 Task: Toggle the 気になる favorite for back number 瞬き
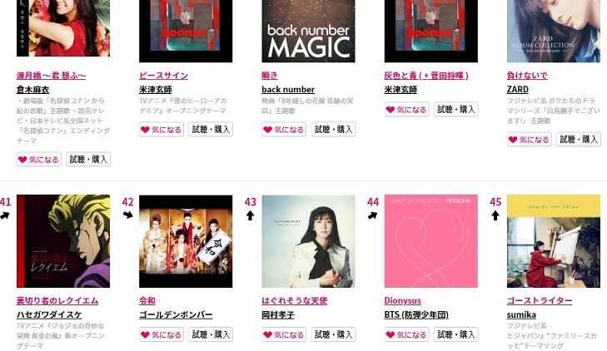(x=284, y=130)
